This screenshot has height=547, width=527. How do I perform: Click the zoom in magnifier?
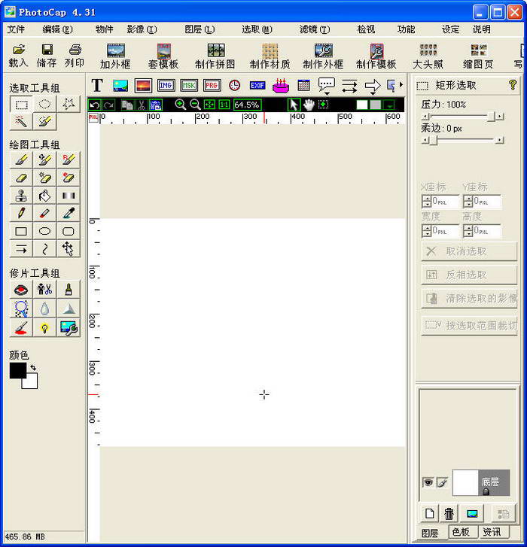point(181,105)
